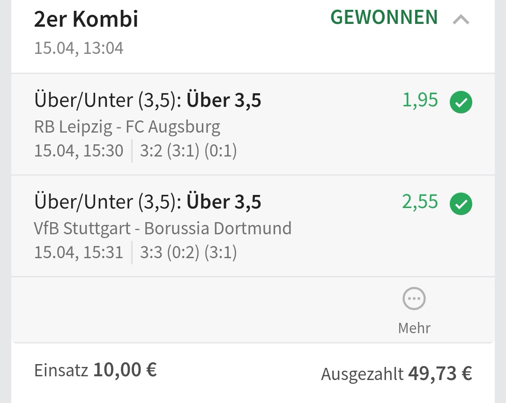Select Über 3,5 market for the Leipzig match
Image resolution: width=506 pixels, height=403 pixels.
coord(223,100)
